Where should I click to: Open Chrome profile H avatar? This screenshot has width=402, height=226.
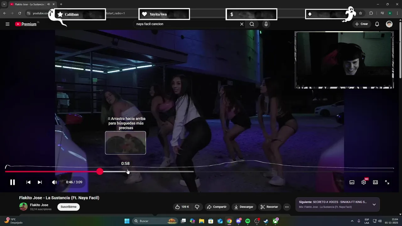click(x=390, y=13)
